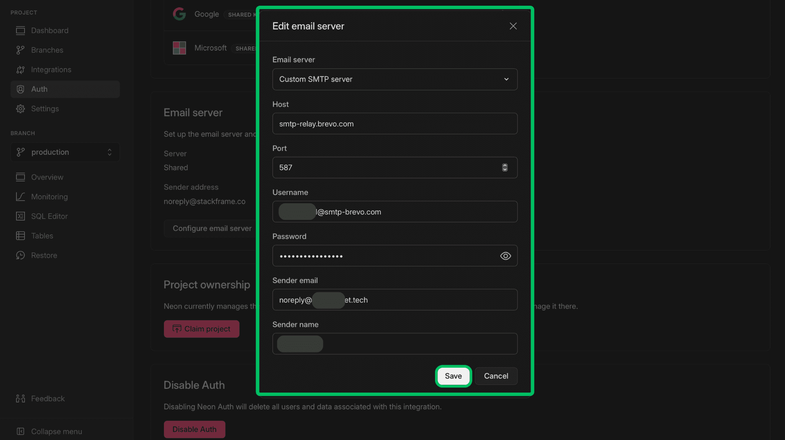Collapse the navigation menu
This screenshot has width=785, height=440.
click(56, 431)
